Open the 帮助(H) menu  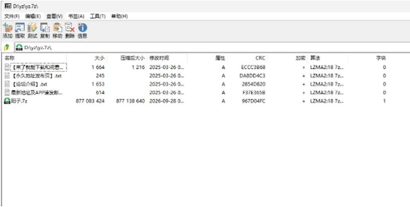click(x=119, y=16)
